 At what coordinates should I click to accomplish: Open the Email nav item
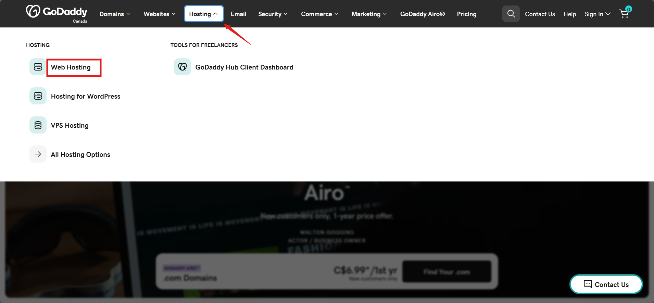coord(239,14)
